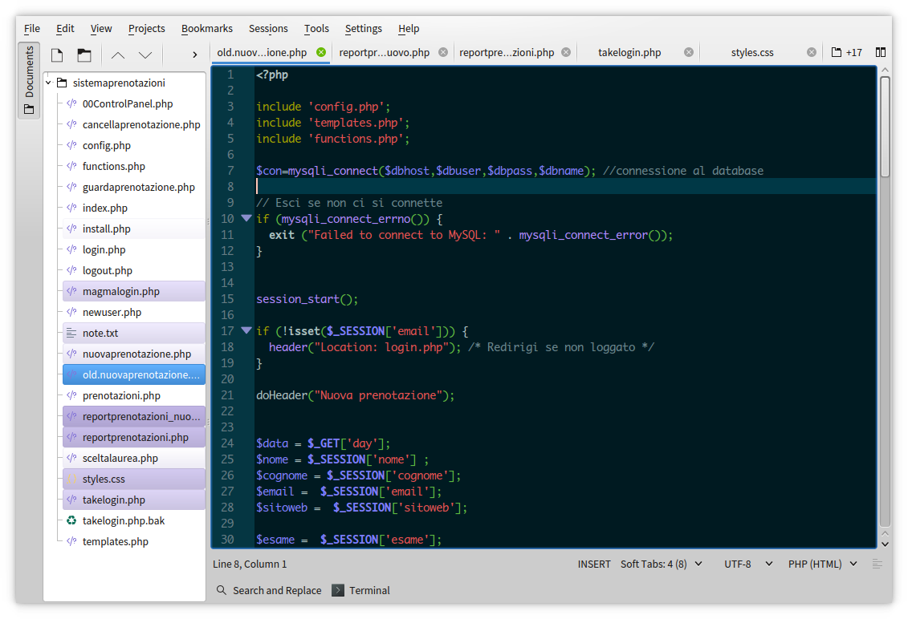Click the scrollbar up arrow at top

coord(885,70)
